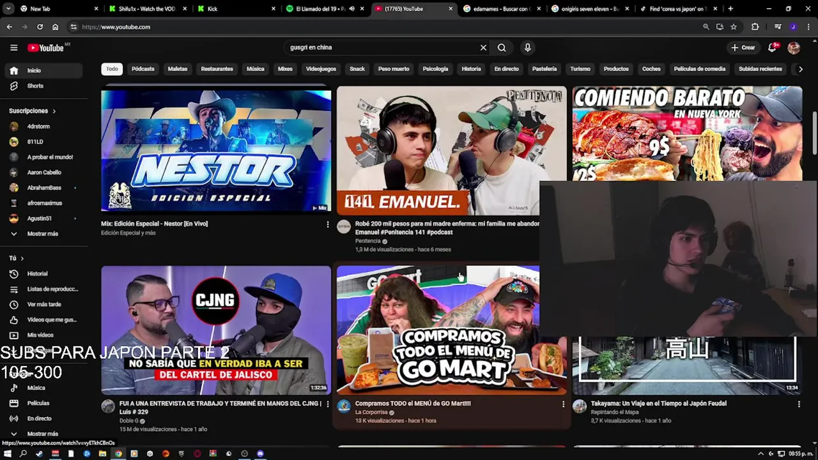Play the Nestor Edición Especial thumbnail
This screenshot has width=818, height=460.
[216, 151]
